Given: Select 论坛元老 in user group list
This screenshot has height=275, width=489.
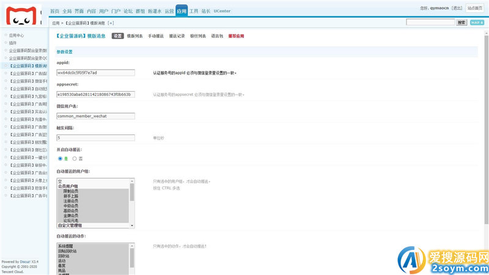Looking at the screenshot, I should click(x=93, y=221).
